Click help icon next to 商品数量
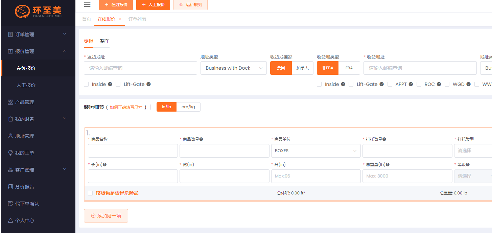This screenshot has height=233, width=492. 201,139
